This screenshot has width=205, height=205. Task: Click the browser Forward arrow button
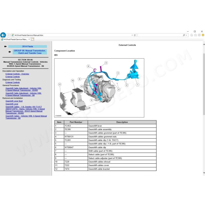tap(8, 35)
